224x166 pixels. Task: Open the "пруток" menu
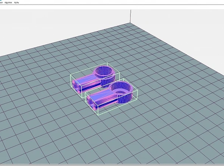click(8, 3)
